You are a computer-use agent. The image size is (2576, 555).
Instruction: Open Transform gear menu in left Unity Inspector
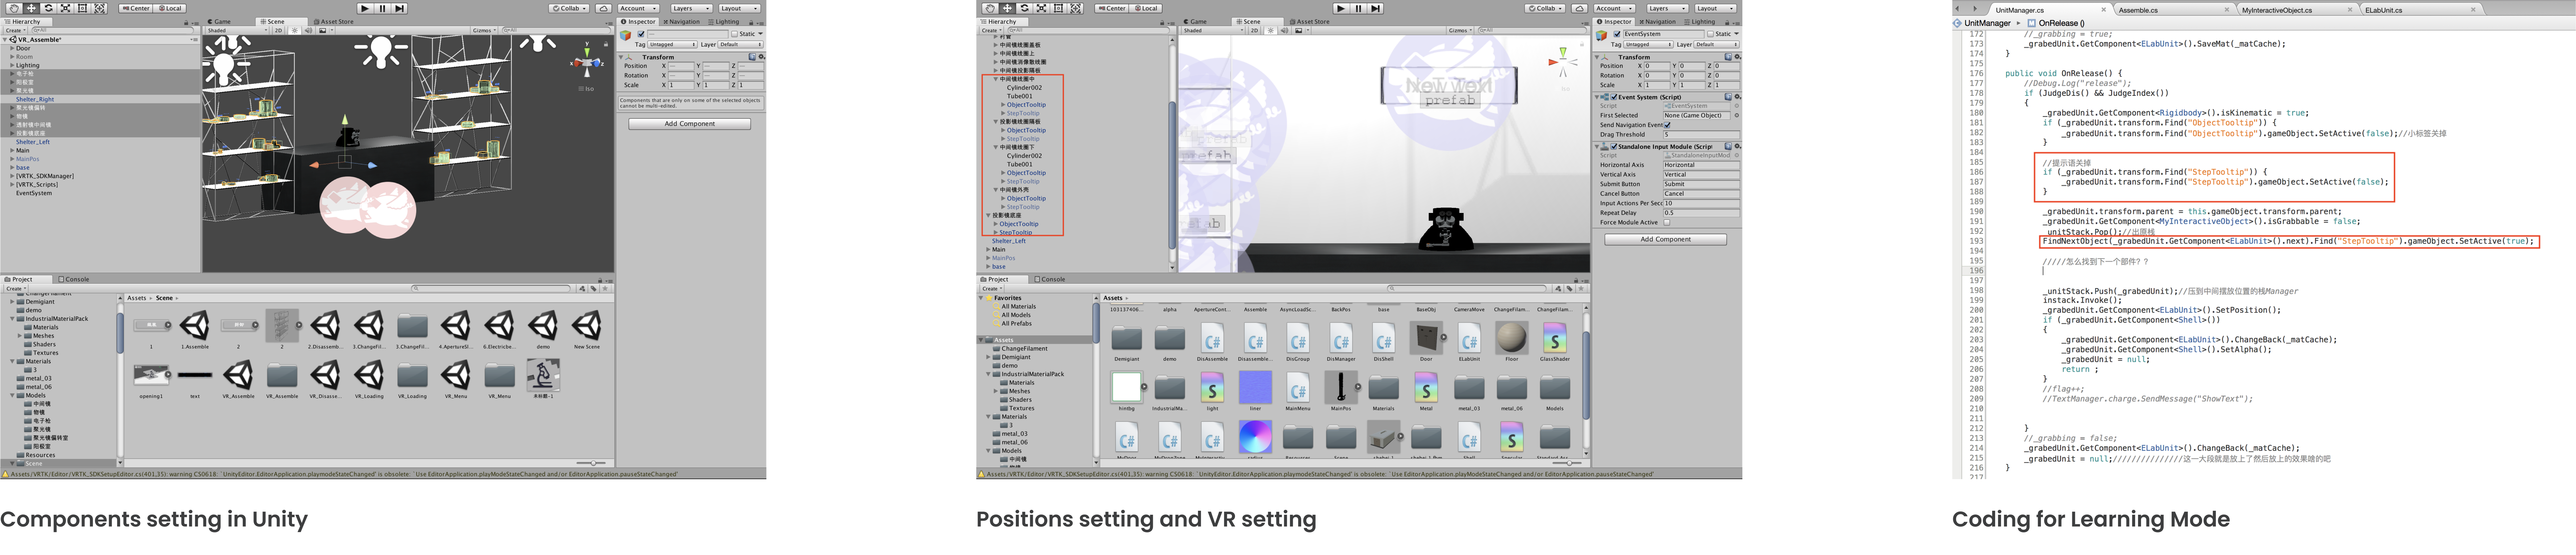[x=761, y=57]
